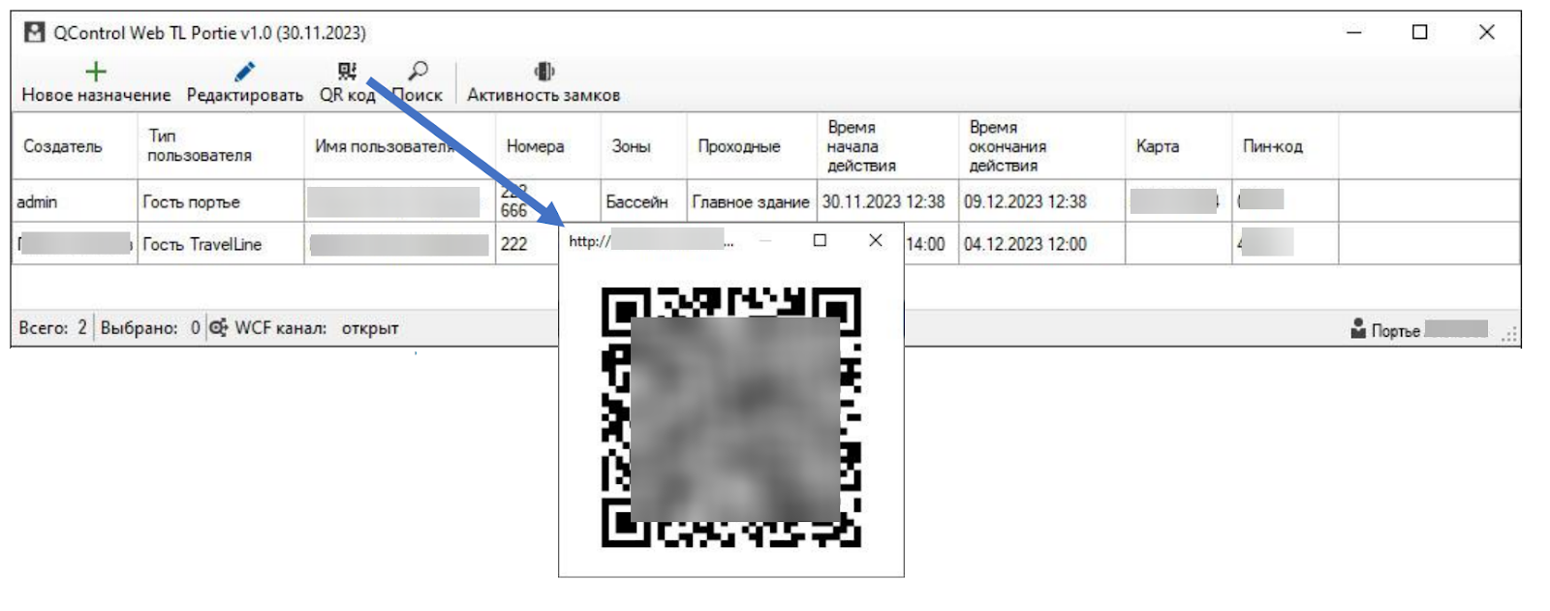Maximize the QR code popup window
1550x611 pixels.
(x=820, y=240)
